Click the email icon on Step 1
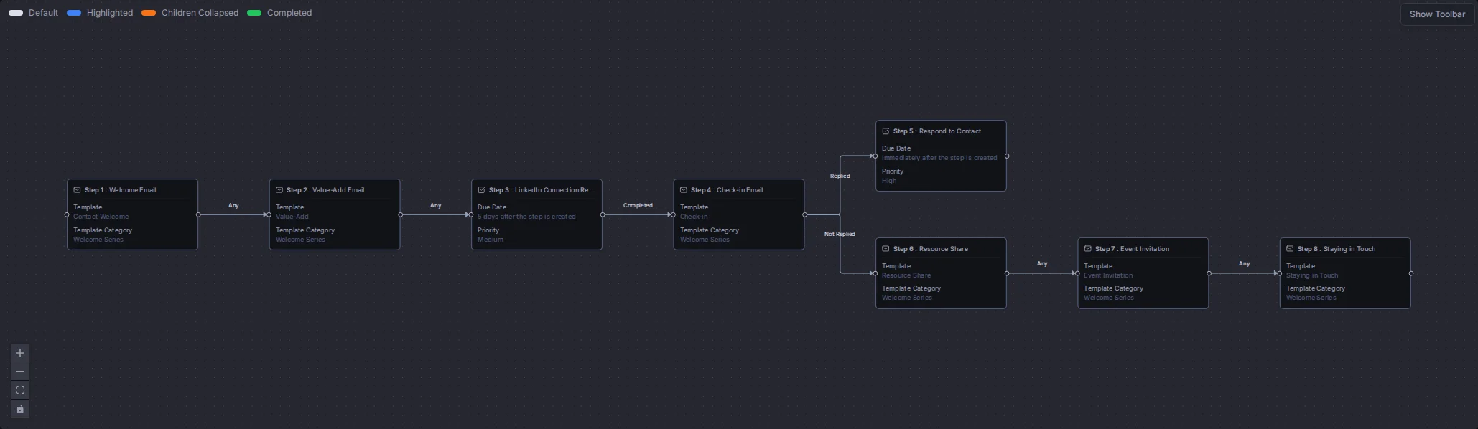 [x=77, y=190]
